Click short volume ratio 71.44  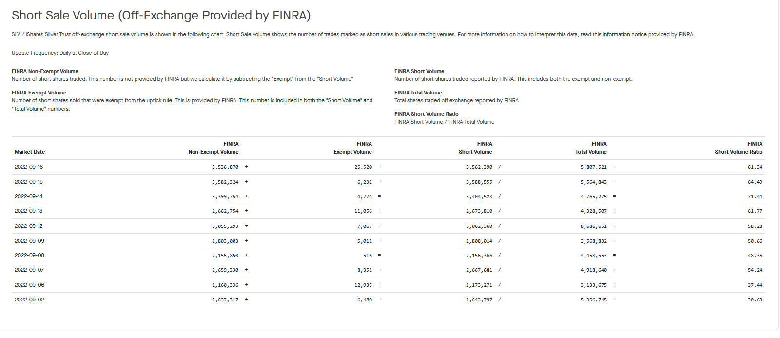755,197
